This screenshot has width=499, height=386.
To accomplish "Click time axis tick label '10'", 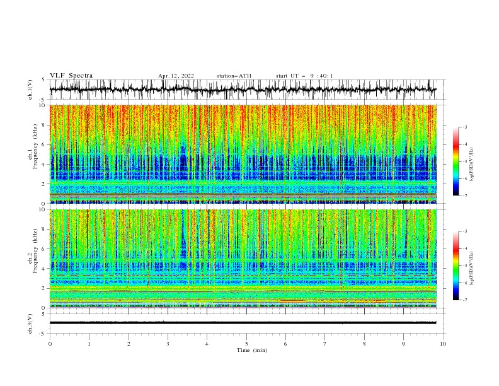I will tap(443, 344).
